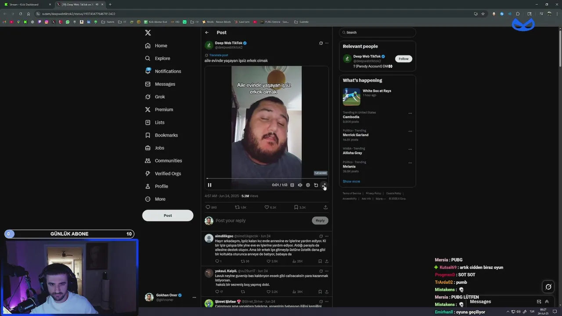562x316 pixels.
Task: Expand the More menu in the sidebar
Action: click(155, 199)
